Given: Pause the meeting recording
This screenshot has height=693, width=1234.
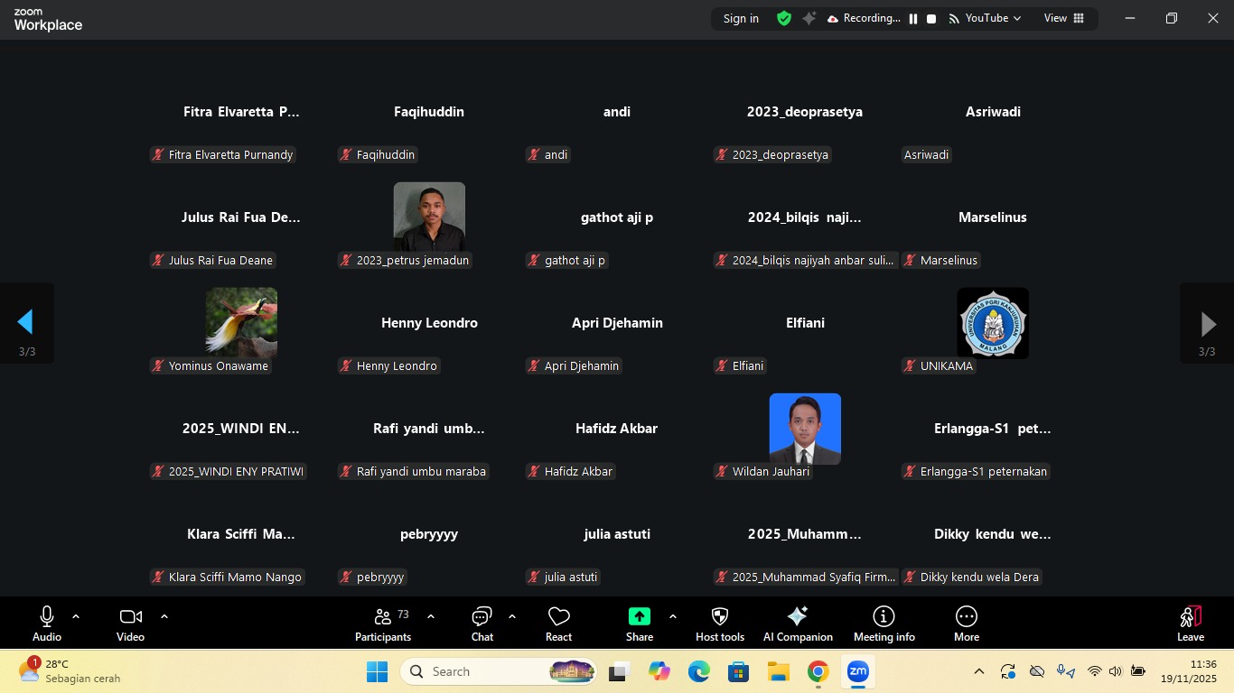Looking at the screenshot, I should (913, 18).
